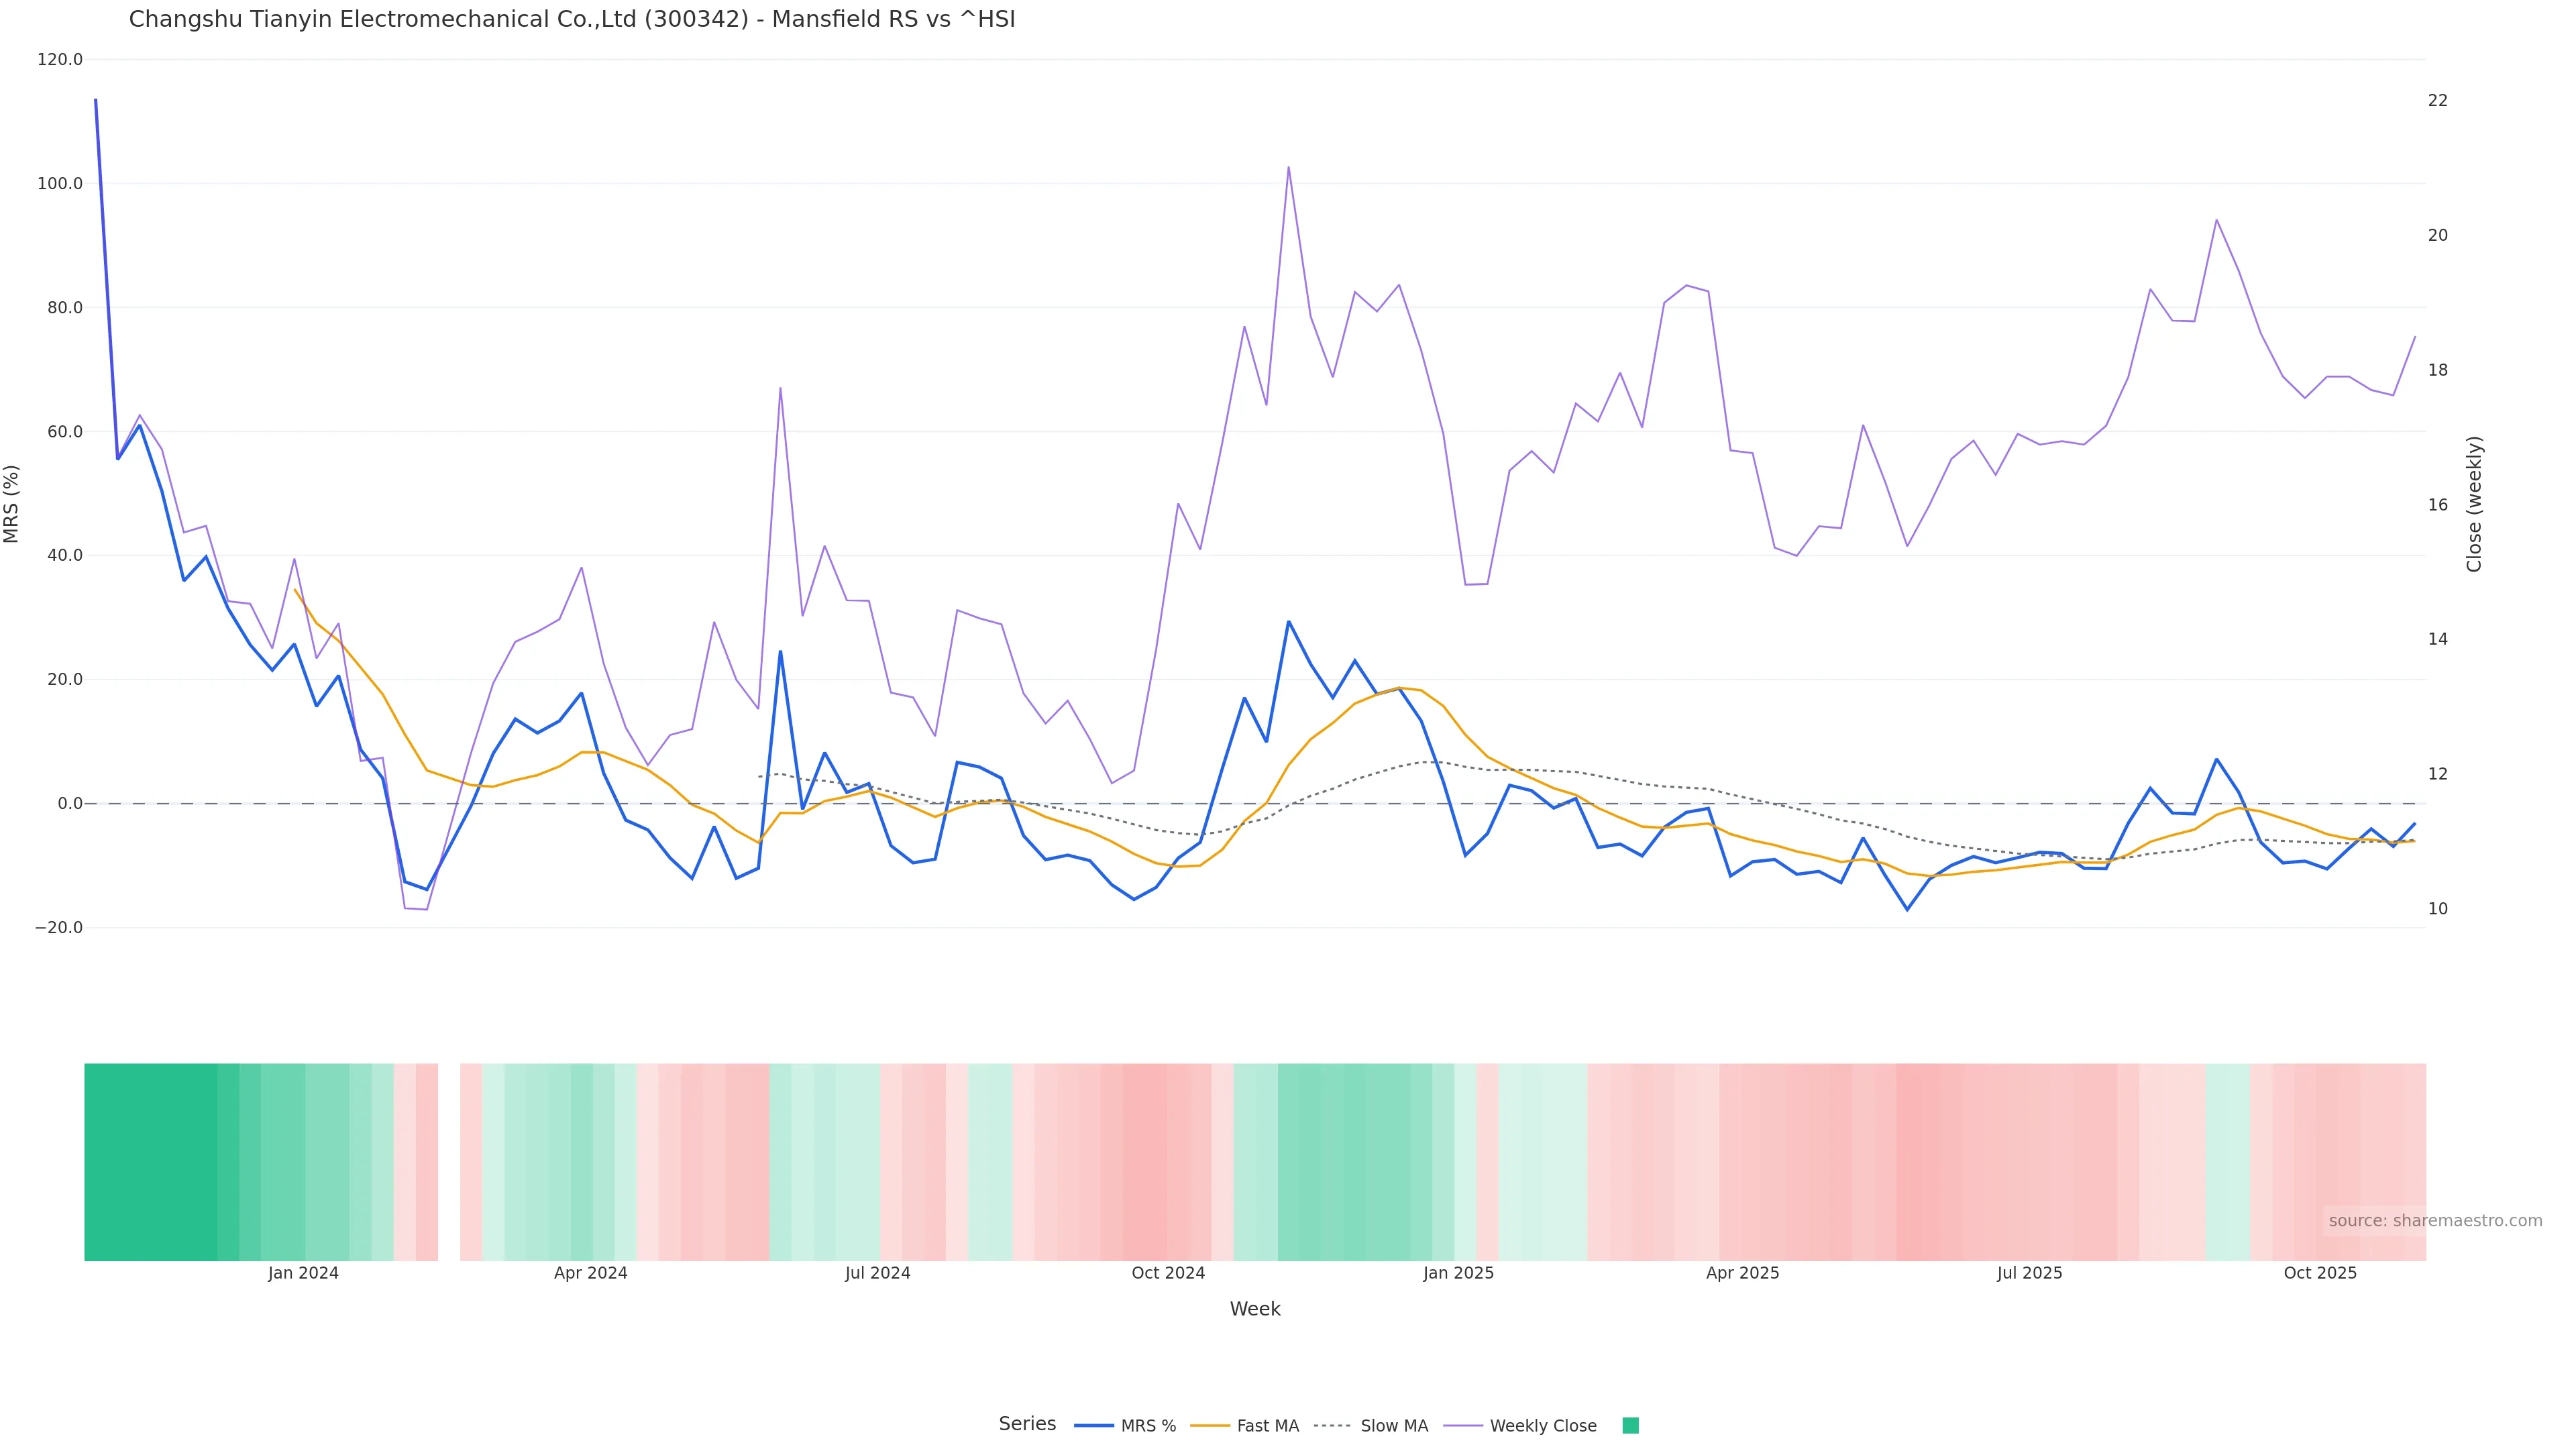Click the 100.0 MRS axis tick label
2576x1449 pixels.
[x=60, y=184]
